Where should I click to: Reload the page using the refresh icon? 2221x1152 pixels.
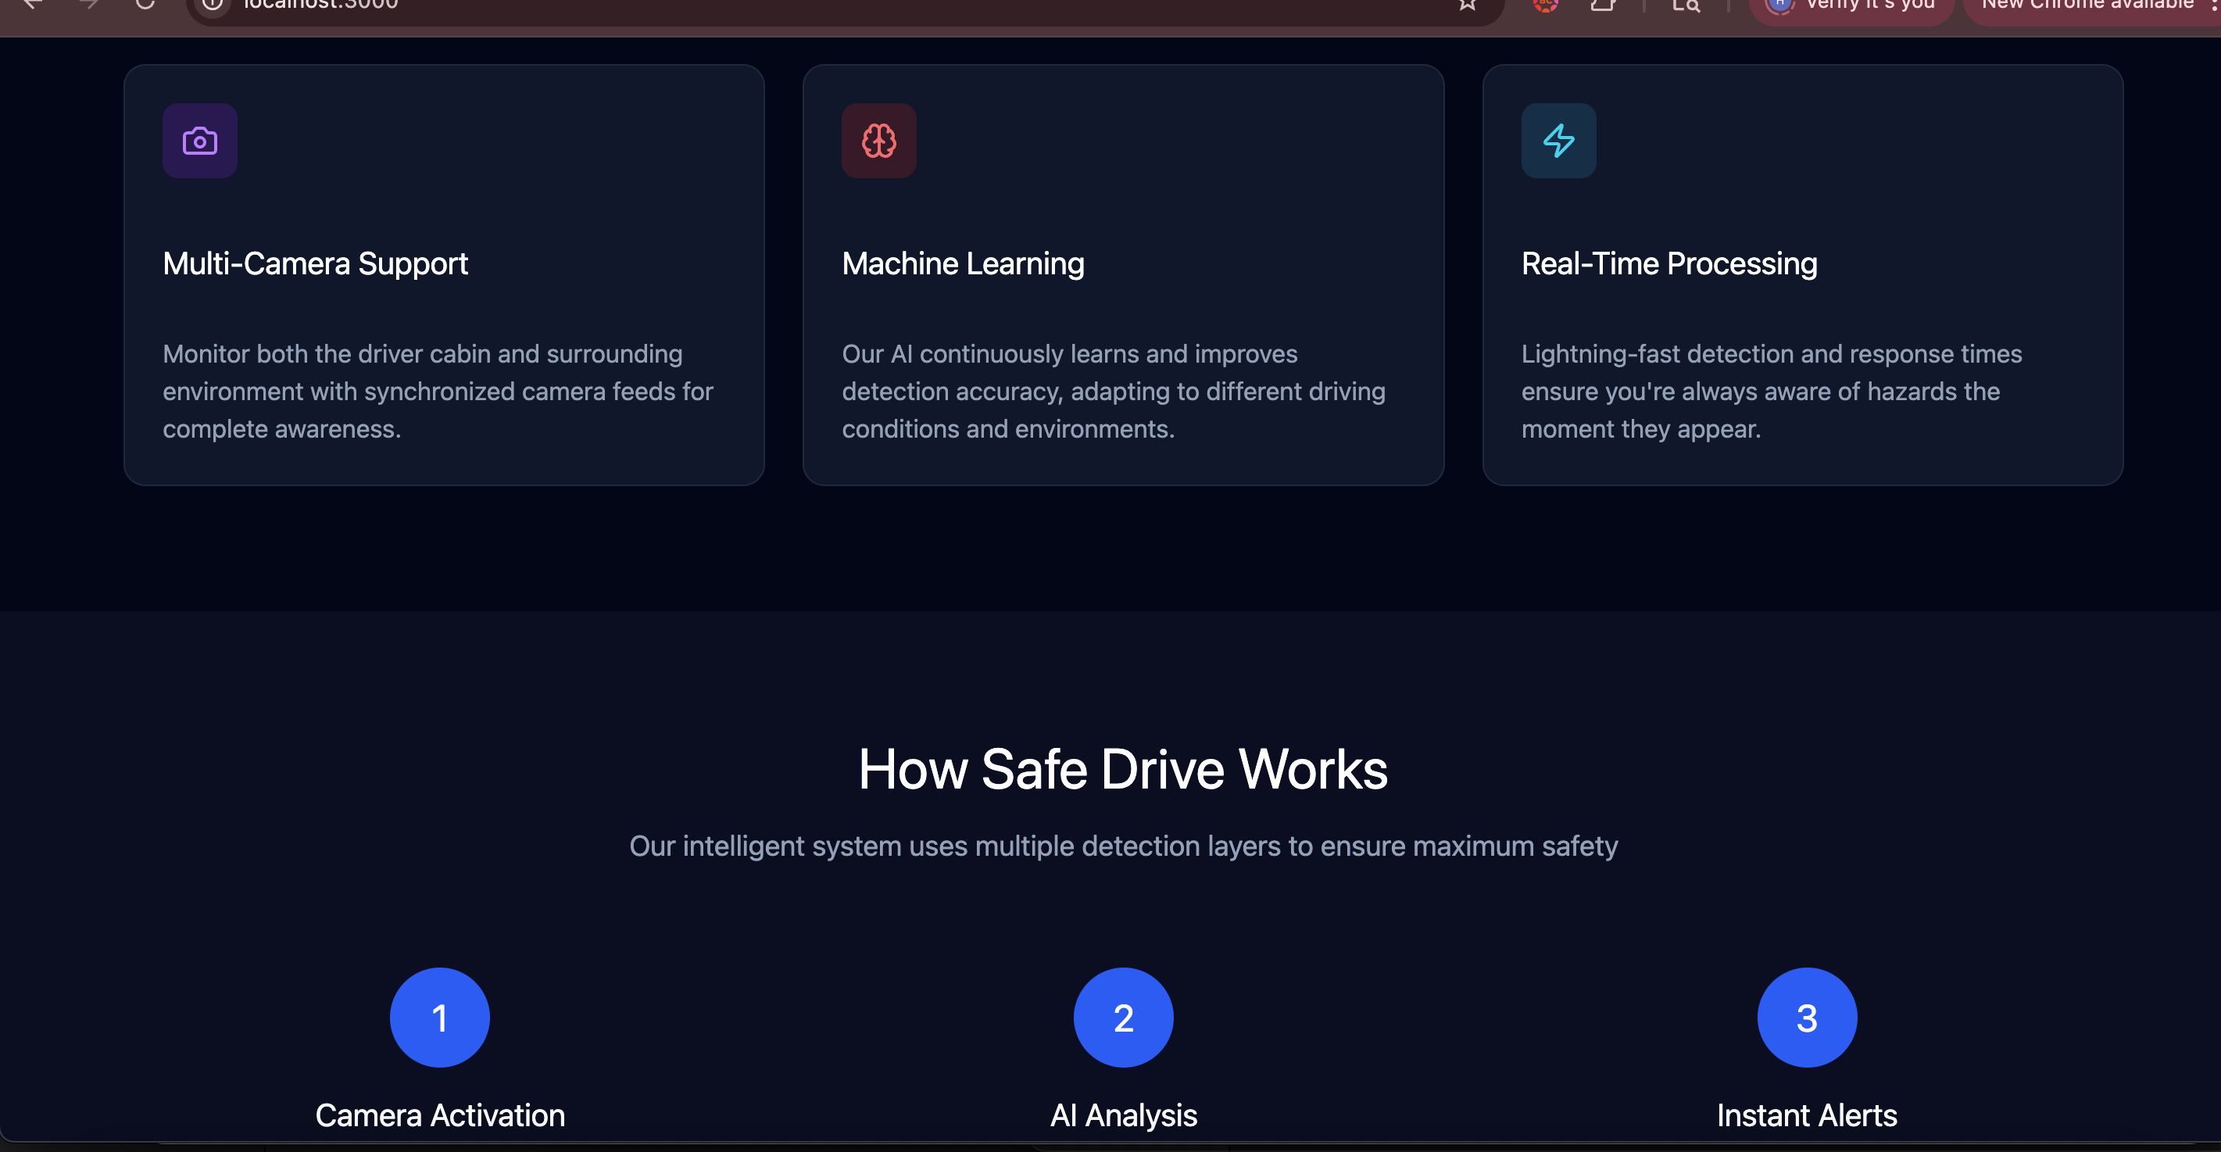[145, 5]
